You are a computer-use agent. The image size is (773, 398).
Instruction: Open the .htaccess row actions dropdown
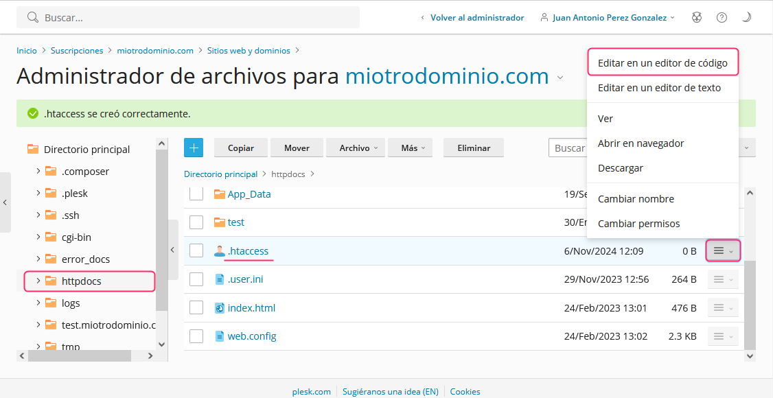(x=723, y=250)
